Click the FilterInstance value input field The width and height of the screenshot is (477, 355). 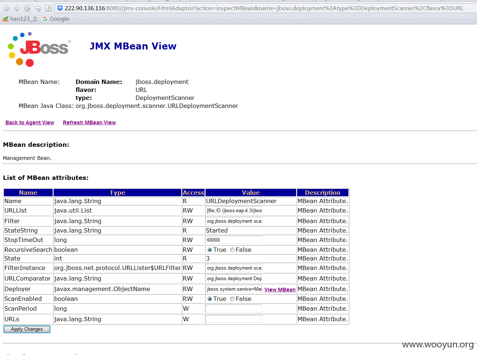tap(234, 268)
